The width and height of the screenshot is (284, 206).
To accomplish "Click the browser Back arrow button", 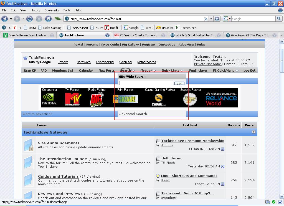I will point(4,19).
